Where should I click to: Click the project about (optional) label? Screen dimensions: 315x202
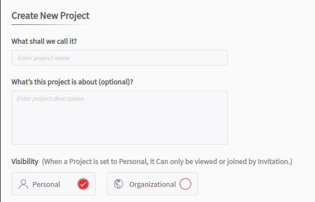73,82
